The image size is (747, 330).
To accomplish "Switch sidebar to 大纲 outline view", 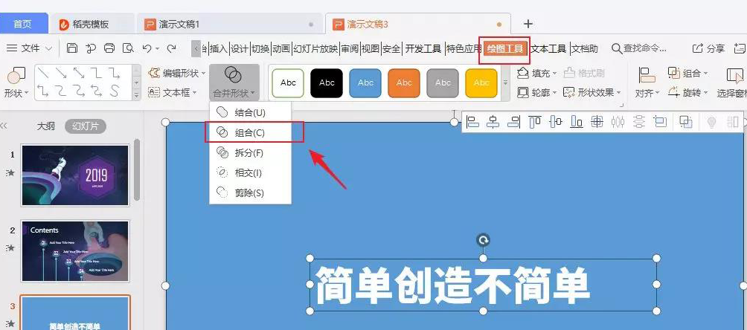I will click(x=46, y=126).
